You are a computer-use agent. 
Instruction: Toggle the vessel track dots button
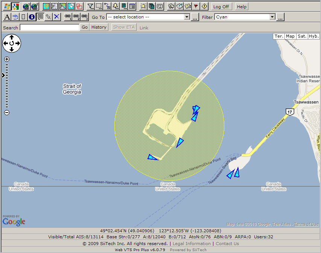tap(15, 17)
